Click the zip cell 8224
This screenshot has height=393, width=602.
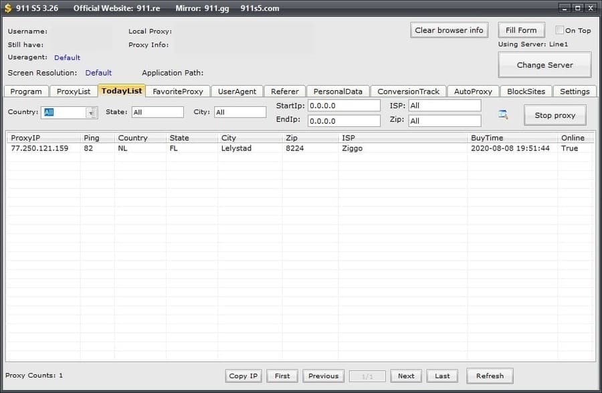(x=294, y=148)
